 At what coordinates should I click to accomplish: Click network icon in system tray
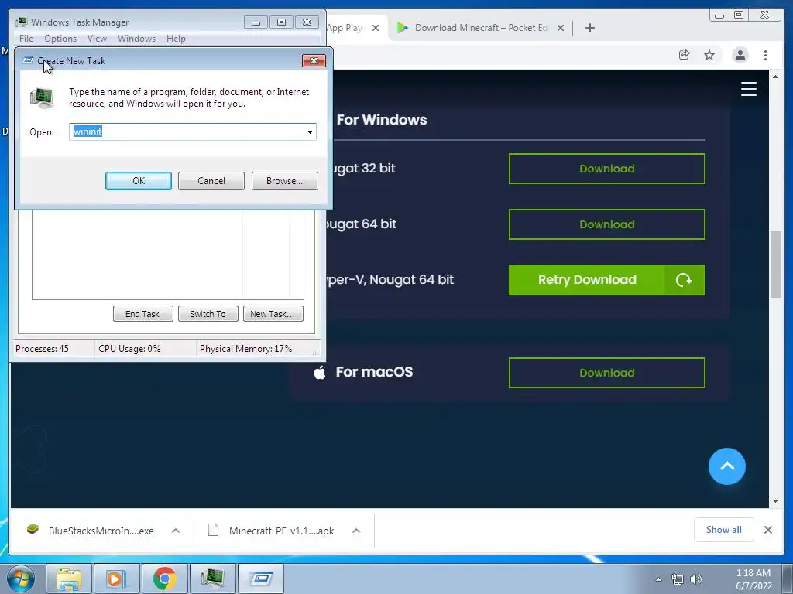677,579
